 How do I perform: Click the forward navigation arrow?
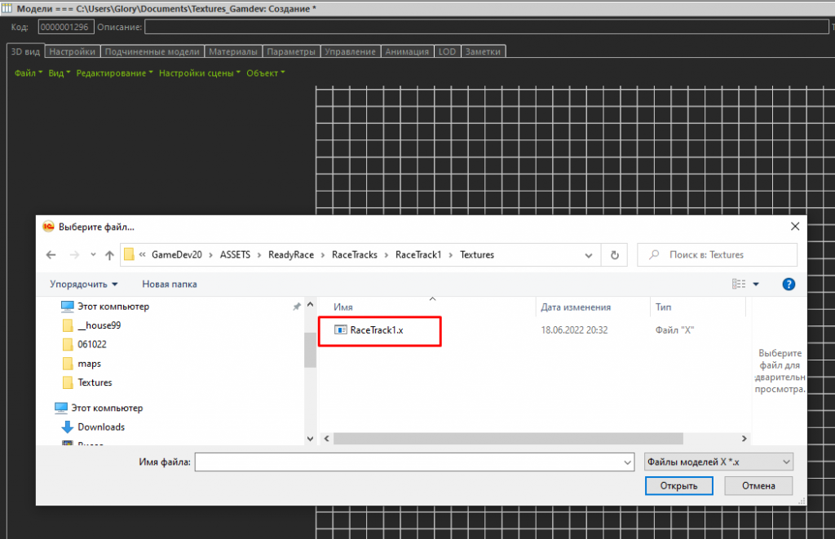pyautogui.click(x=74, y=255)
